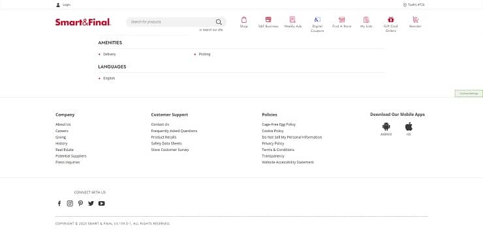Image resolution: width=483 pixels, height=235 pixels.
Task: Click the 'LANGUAGES' heading
Action: [112, 66]
